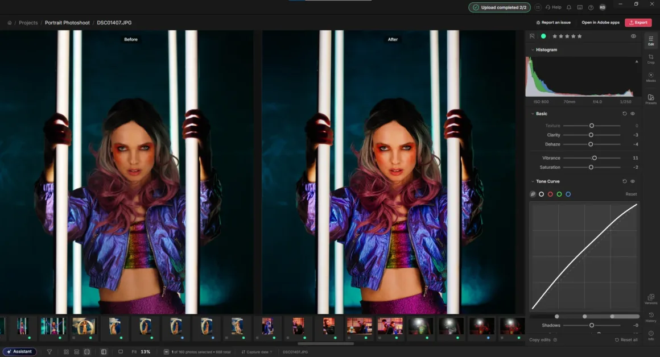Click the Clarity slider handle

[591, 135]
